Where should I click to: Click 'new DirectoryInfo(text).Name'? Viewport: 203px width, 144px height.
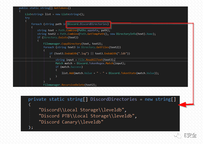tap(132, 34)
